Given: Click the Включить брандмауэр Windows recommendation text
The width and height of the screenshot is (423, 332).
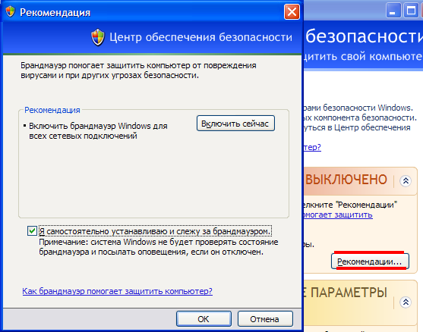Looking at the screenshot, I should [x=98, y=131].
